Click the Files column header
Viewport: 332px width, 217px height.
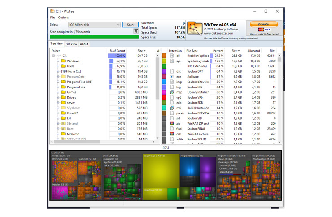272,51
